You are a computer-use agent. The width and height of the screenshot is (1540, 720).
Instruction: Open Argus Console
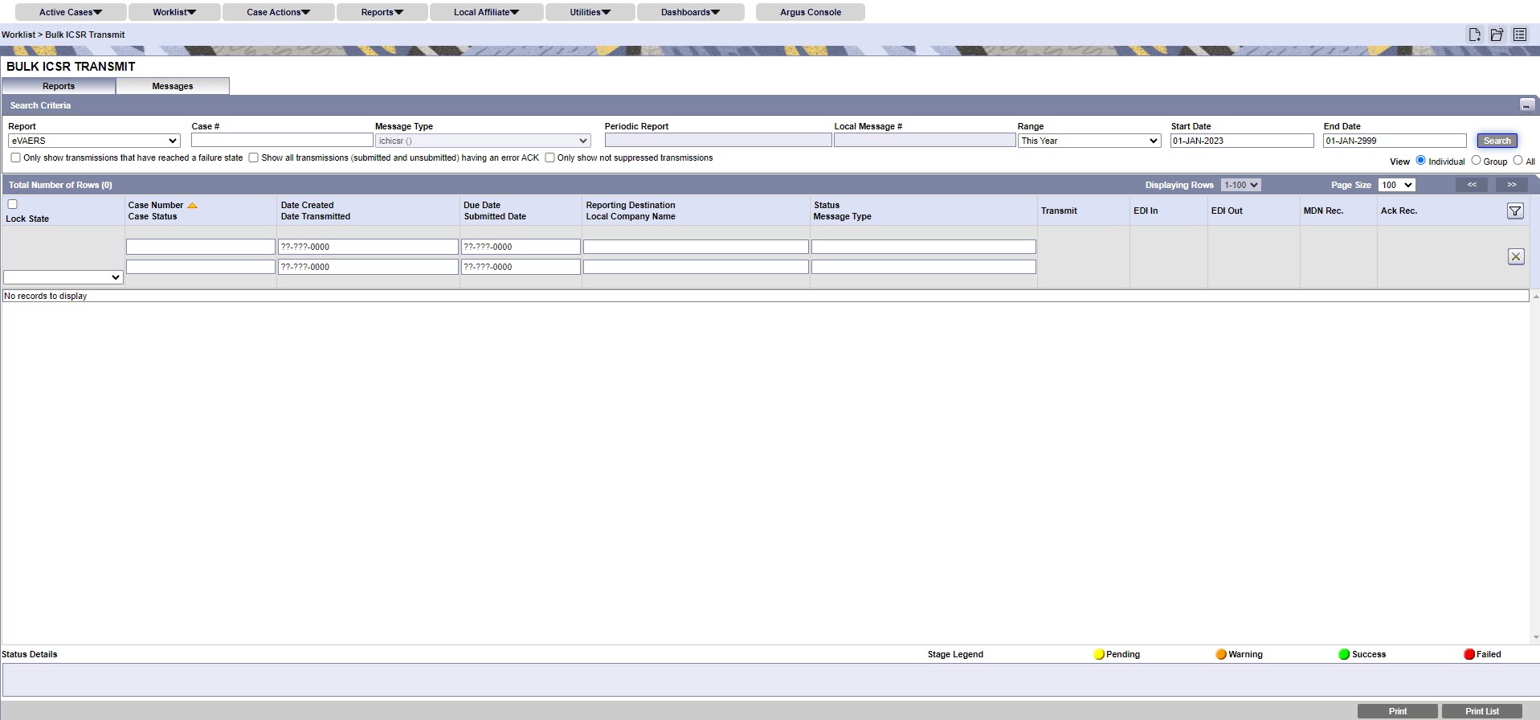810,12
